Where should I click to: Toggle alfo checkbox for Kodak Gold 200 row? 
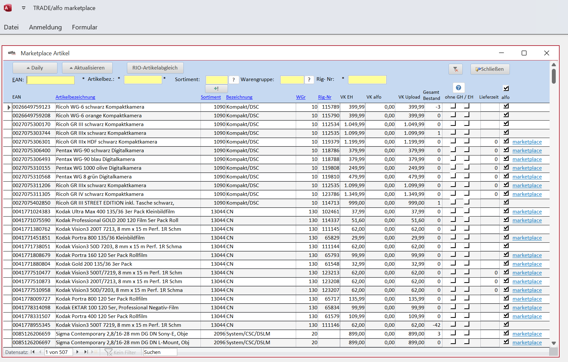click(506, 263)
